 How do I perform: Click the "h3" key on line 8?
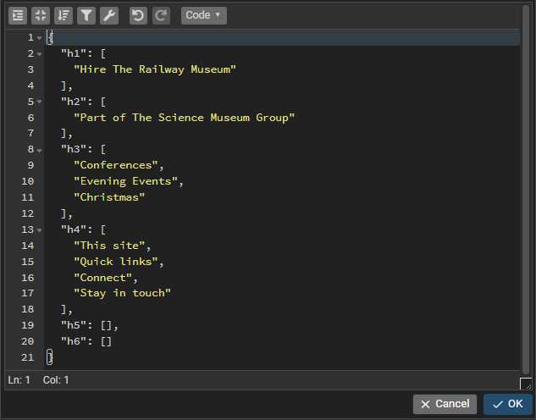point(74,149)
